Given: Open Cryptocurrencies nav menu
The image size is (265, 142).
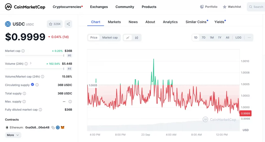Looking at the screenshot, I should point(67,7).
